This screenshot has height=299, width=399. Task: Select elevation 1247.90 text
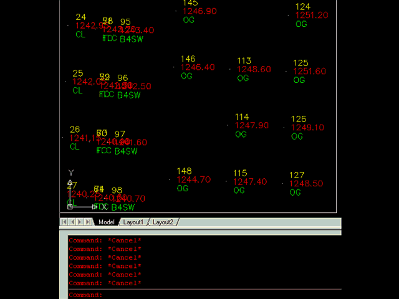(252, 126)
